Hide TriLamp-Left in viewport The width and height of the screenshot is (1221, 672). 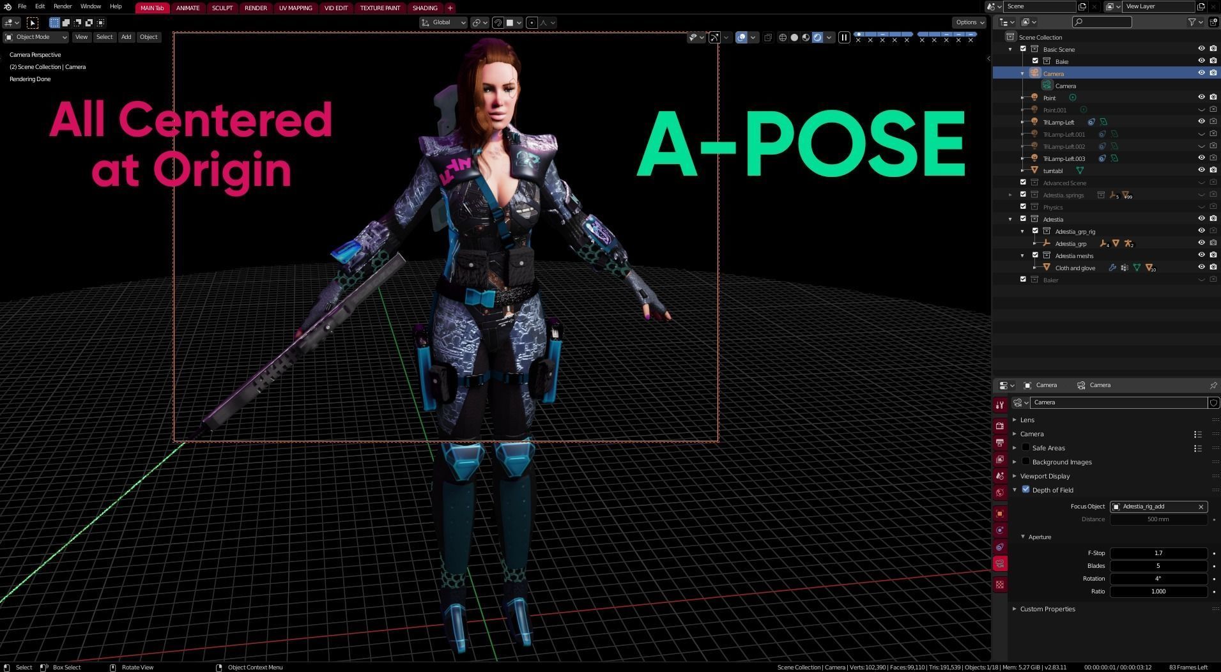[x=1201, y=121]
